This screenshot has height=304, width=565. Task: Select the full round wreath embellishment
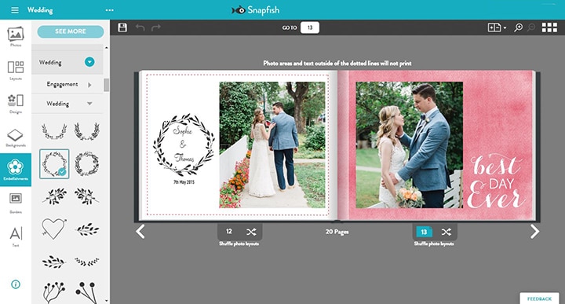point(87,164)
